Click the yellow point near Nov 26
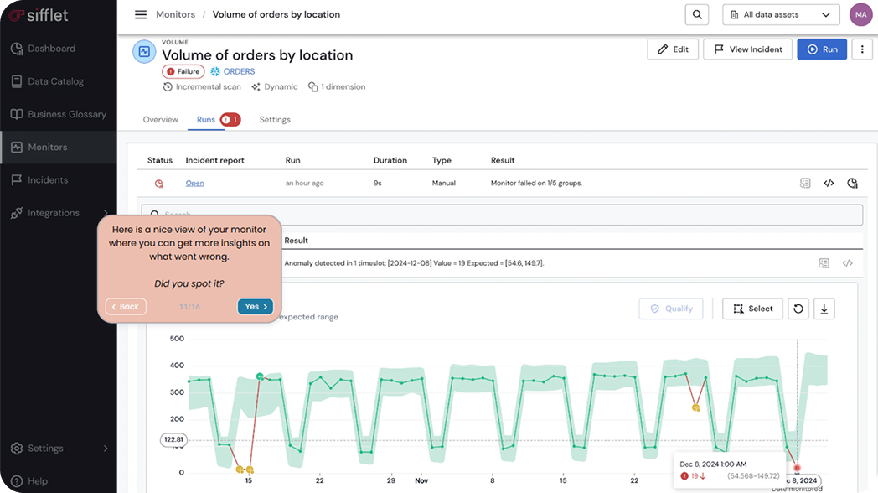Screen dimensions: 878x493 pyautogui.click(x=695, y=407)
